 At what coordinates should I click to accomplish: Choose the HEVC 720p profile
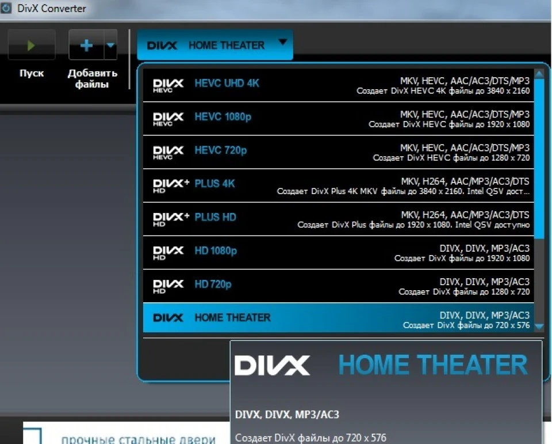[x=338, y=152]
